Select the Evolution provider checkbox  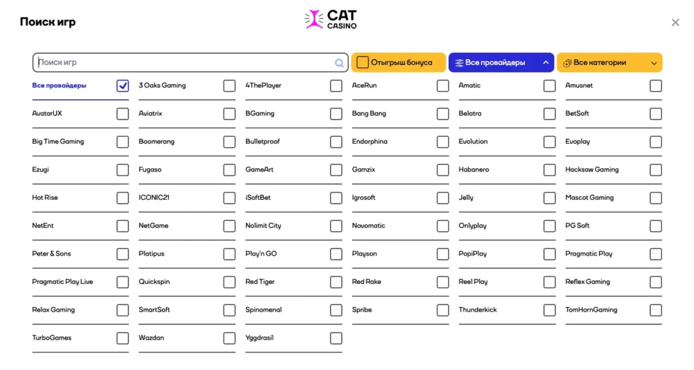549,142
